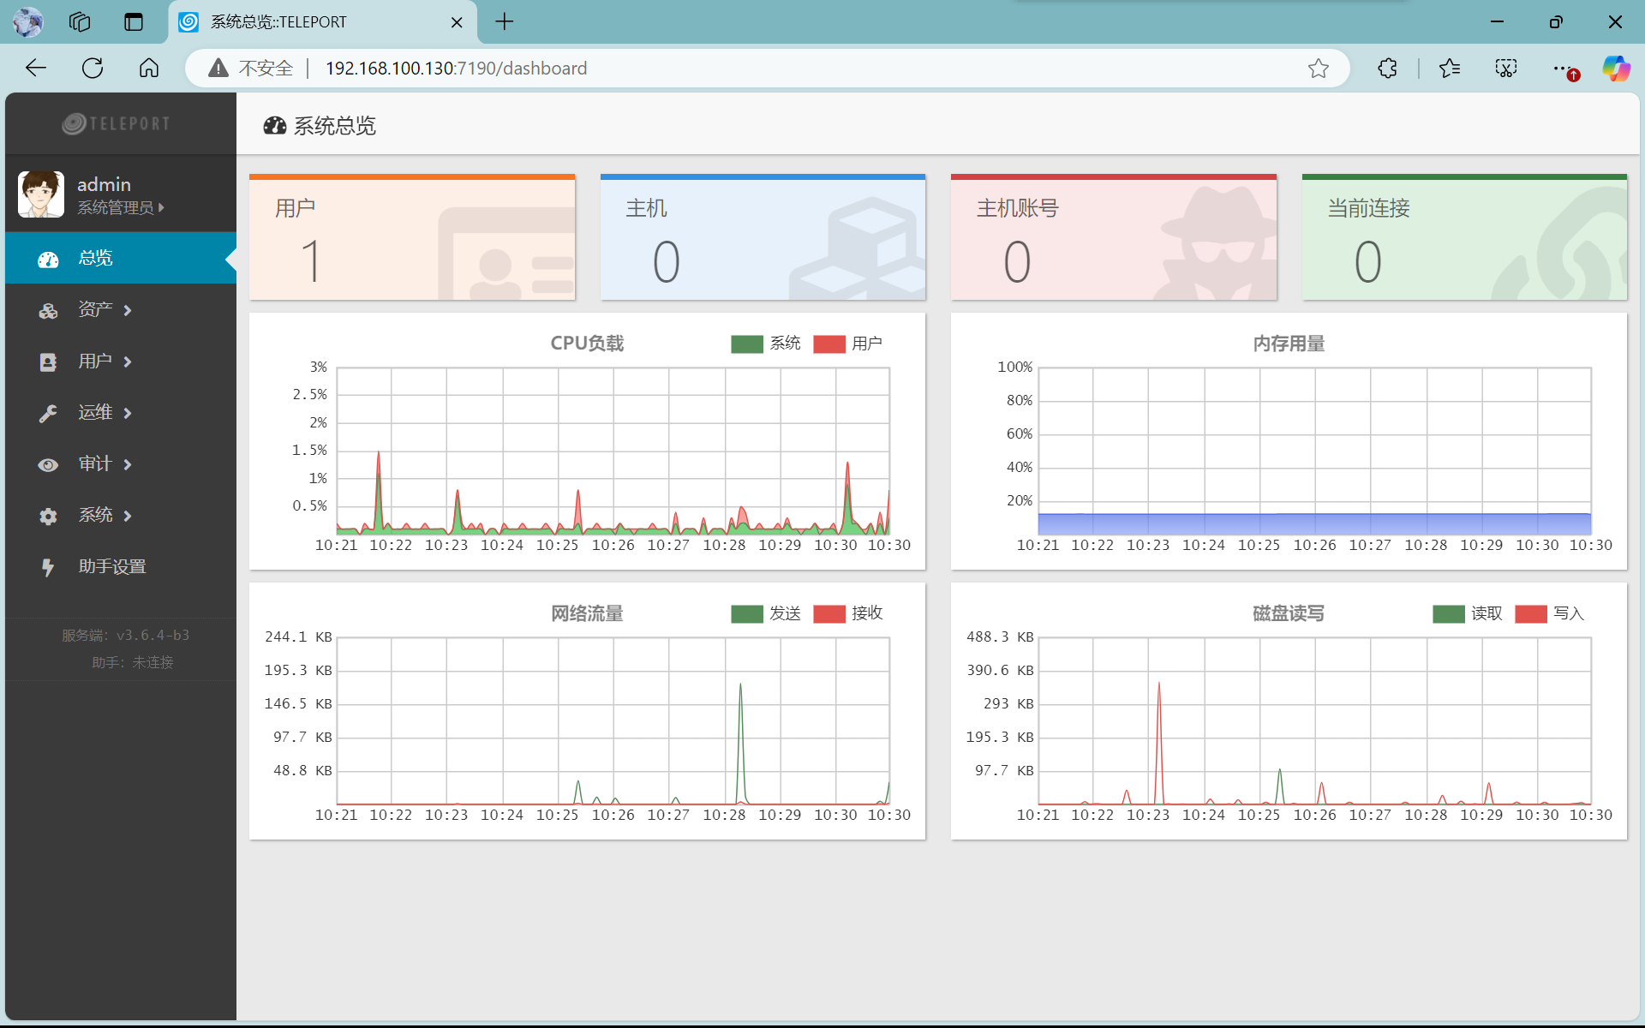Click the dashboard gauge icon beside 总览
Screen dimensions: 1645x1028
(x=48, y=259)
